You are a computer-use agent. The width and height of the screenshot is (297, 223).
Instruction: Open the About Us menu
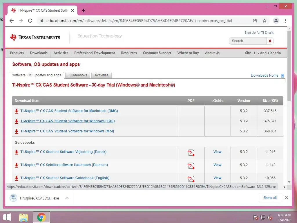coord(212,53)
